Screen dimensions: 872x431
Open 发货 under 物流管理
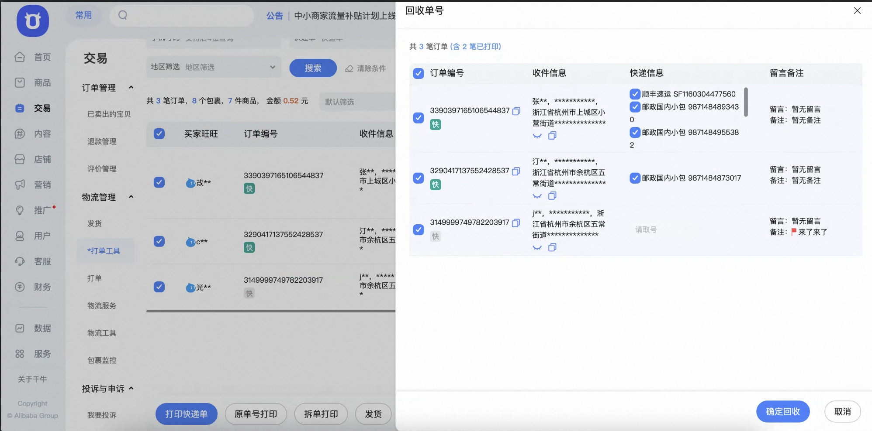94,223
